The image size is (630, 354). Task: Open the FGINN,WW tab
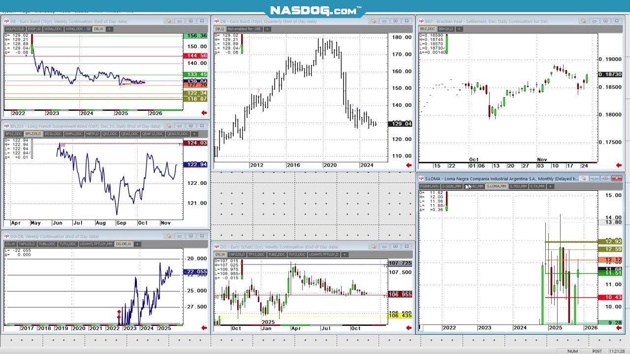point(429,186)
